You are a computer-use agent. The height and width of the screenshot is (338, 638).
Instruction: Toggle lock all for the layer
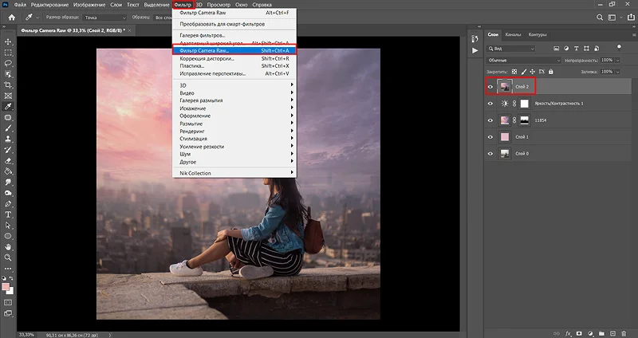pos(551,72)
